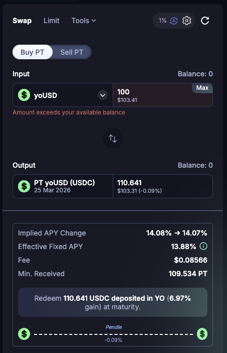Click the refresh quotes icon
Screen dimensions: 227x353
[205, 21]
